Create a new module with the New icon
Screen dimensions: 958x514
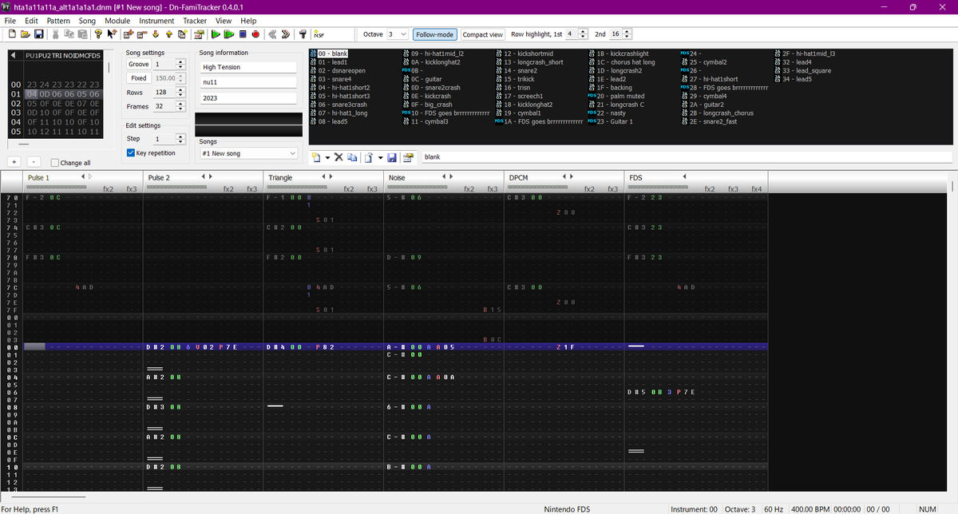(13, 34)
